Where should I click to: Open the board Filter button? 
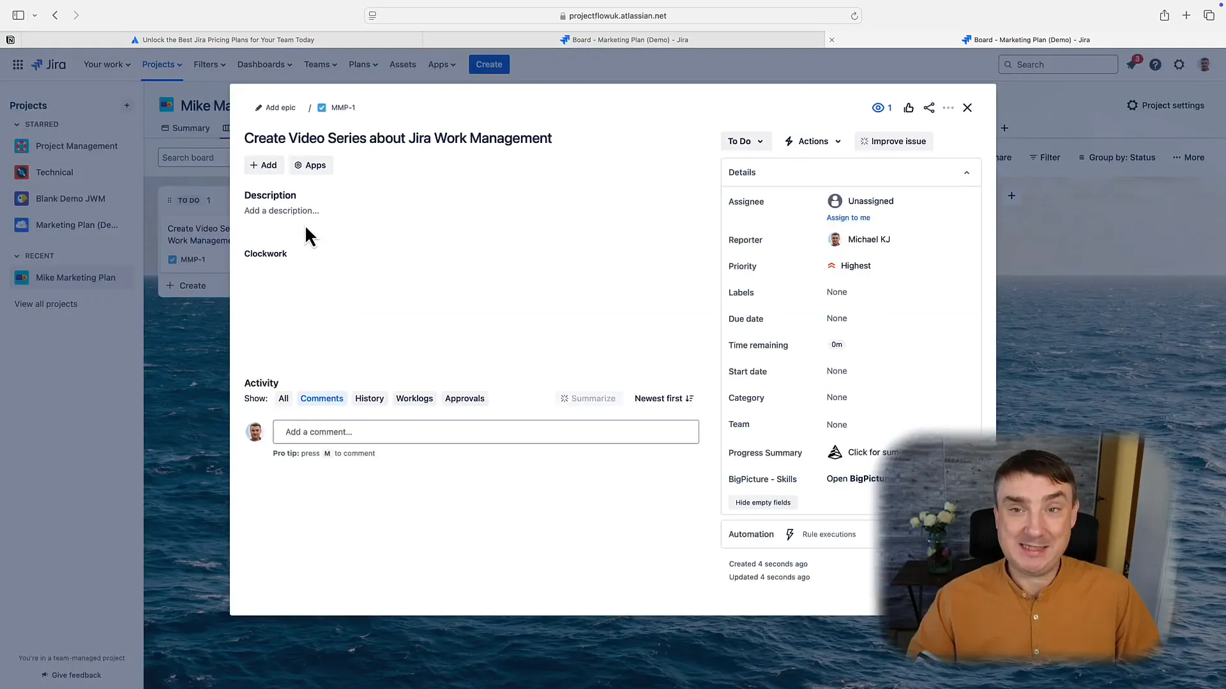tap(1045, 158)
